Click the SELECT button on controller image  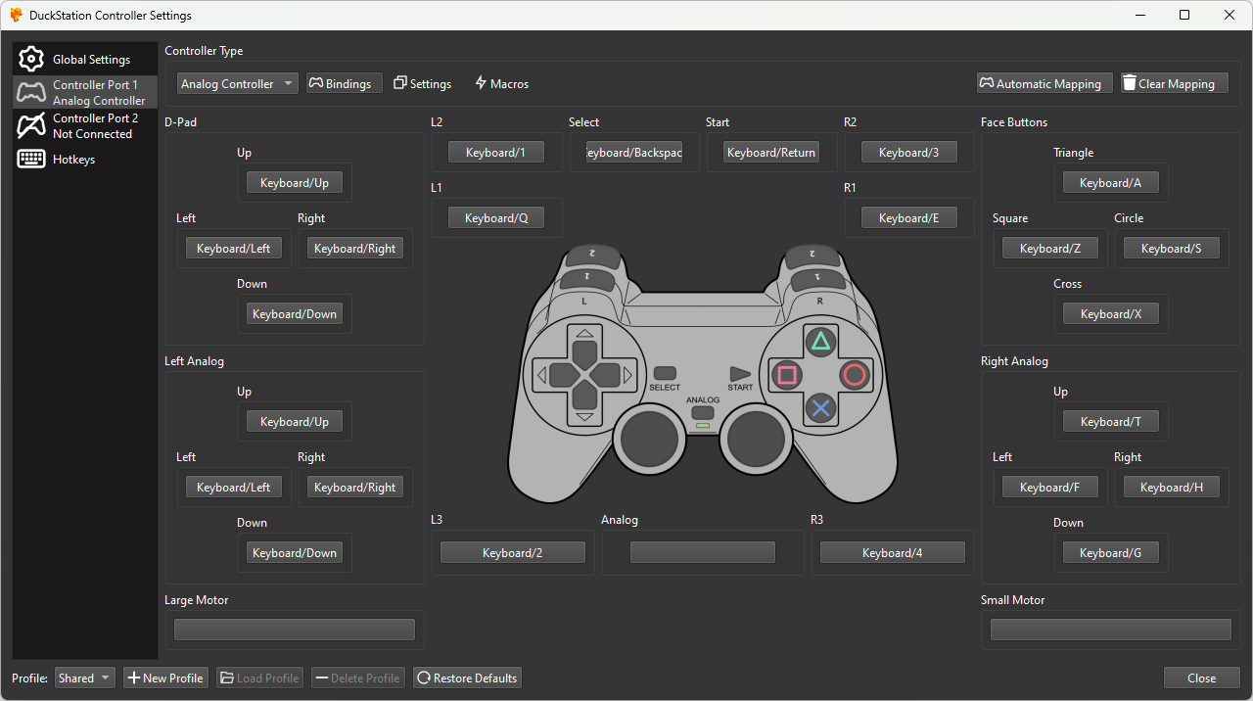[x=665, y=373]
